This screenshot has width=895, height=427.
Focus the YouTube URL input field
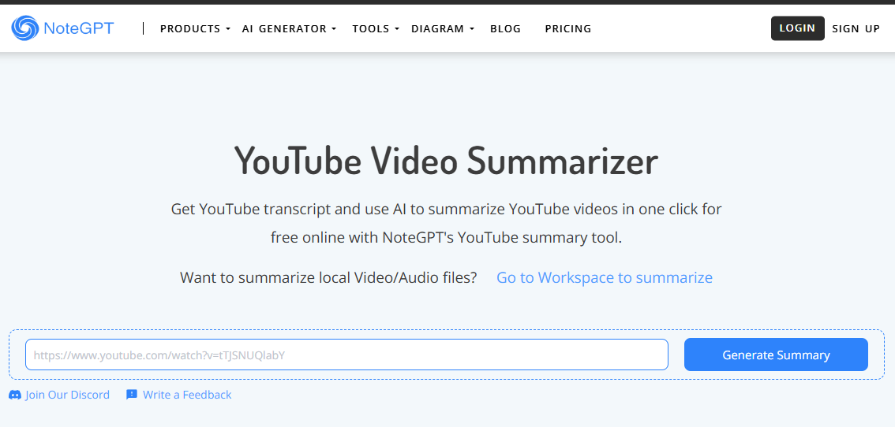coord(346,355)
